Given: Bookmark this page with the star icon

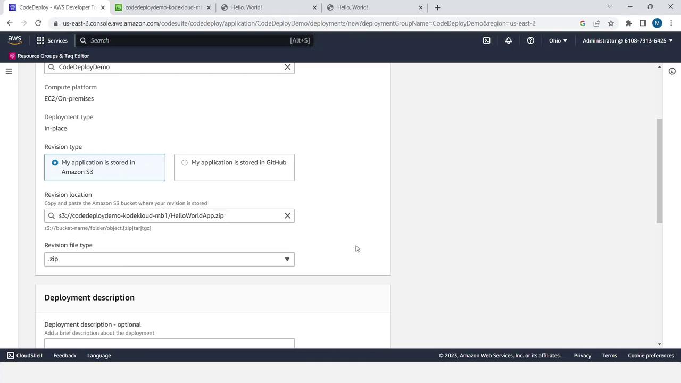Looking at the screenshot, I should (611, 23).
